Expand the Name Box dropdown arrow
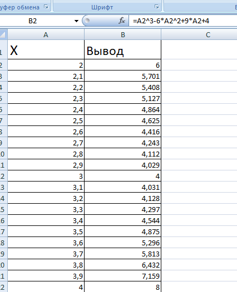 point(76,21)
